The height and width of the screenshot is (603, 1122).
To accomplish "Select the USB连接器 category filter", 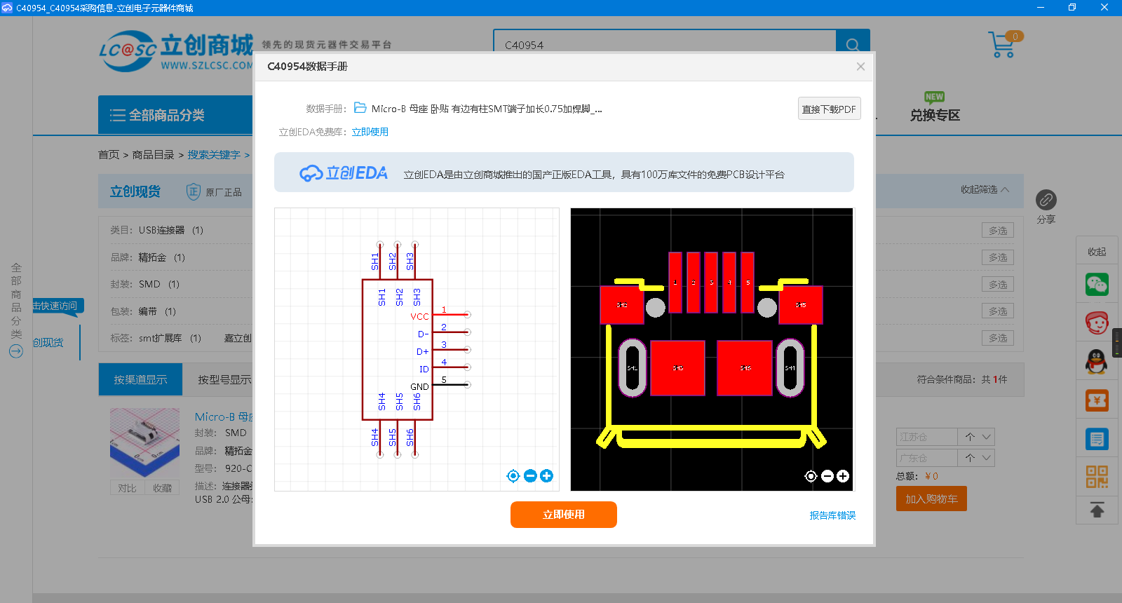I will (x=170, y=230).
